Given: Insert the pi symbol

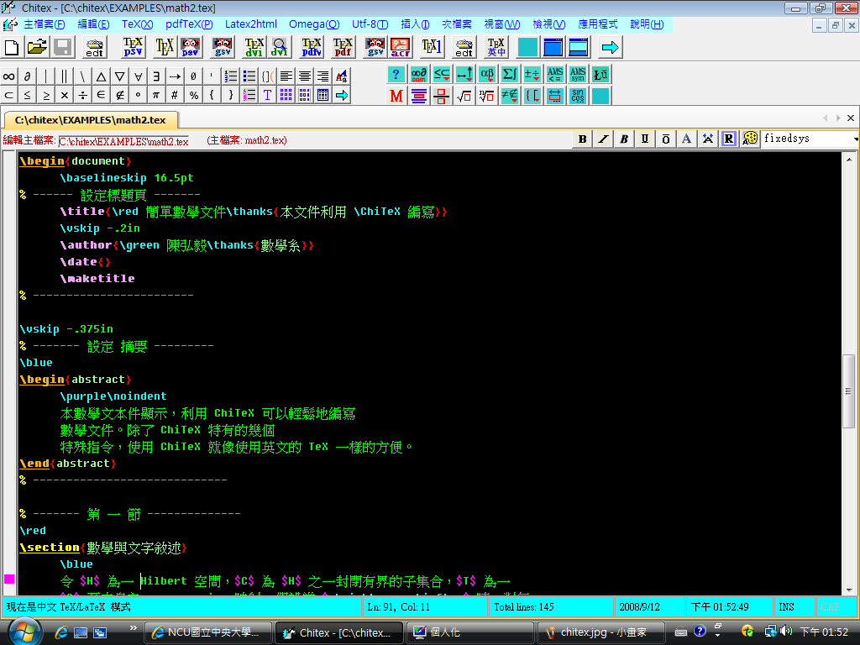Looking at the screenshot, I should (156, 95).
